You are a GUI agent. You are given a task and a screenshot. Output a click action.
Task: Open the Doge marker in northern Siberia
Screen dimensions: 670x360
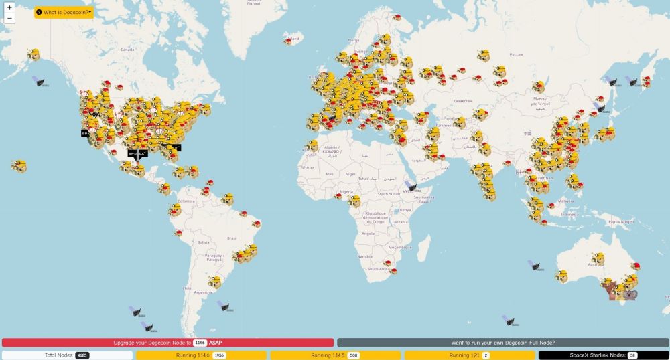click(483, 56)
